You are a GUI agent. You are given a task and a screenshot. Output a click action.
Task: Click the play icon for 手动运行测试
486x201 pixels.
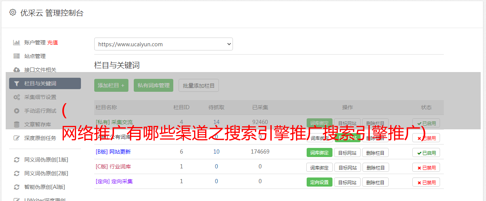(16, 111)
